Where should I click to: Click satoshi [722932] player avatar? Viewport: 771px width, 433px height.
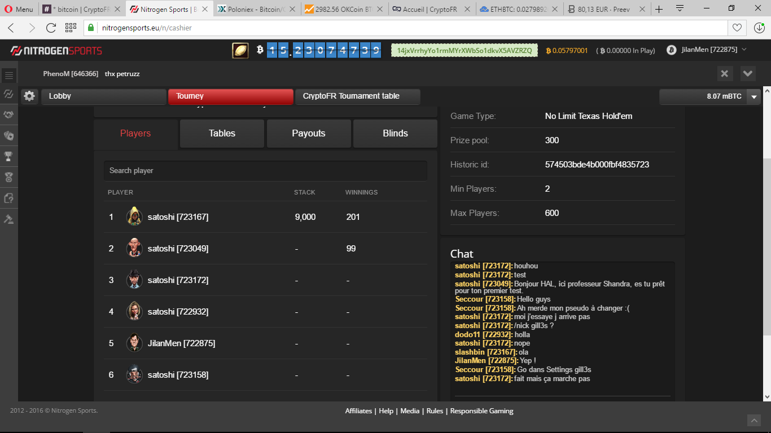[134, 311]
